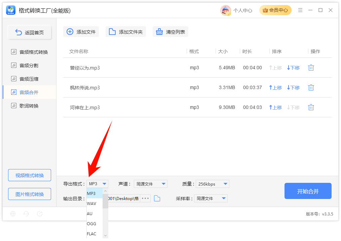Choose MP3 in the format list

pyautogui.click(x=94, y=193)
